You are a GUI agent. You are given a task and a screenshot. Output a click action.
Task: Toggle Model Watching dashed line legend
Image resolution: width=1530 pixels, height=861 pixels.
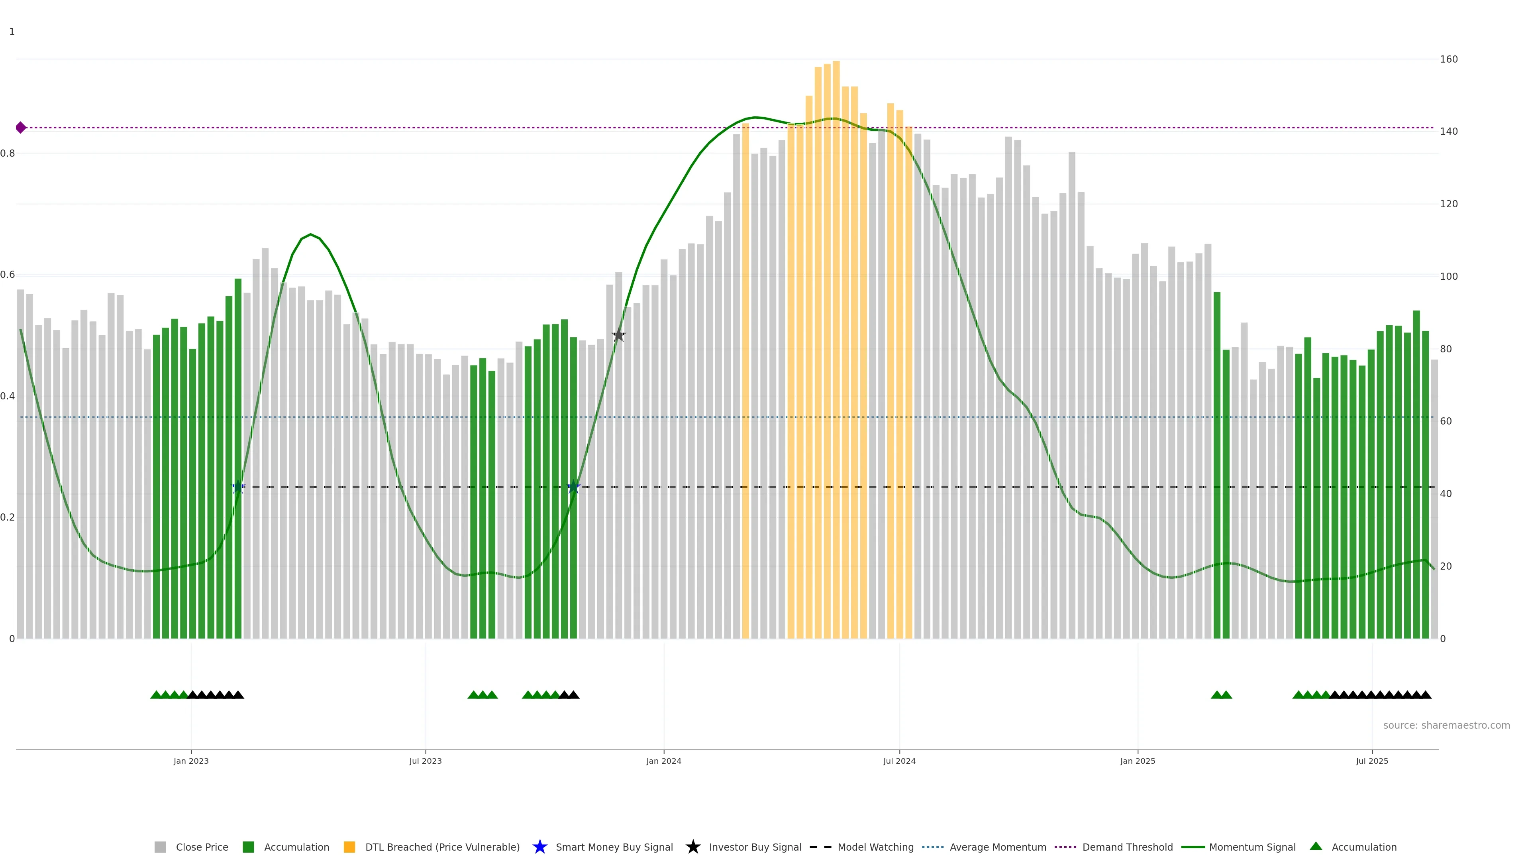(820, 847)
